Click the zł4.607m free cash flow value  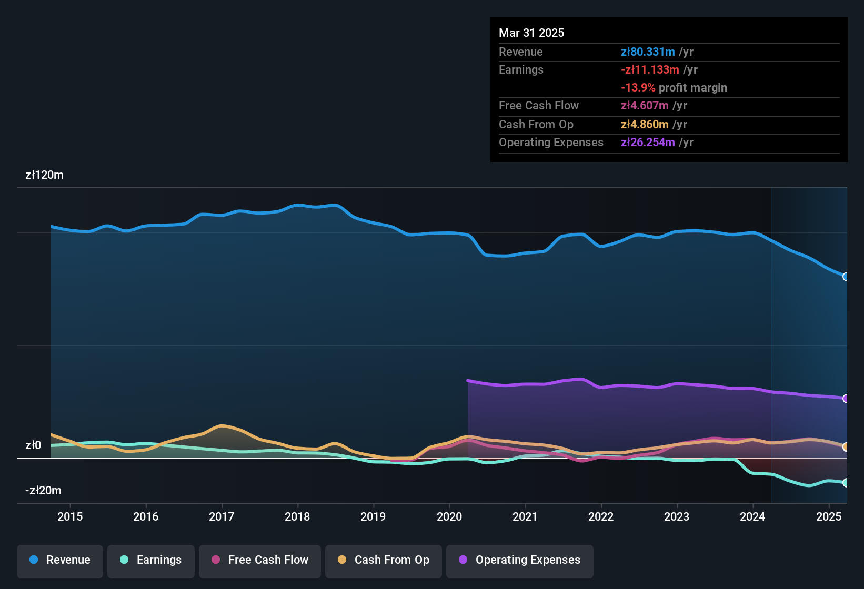[645, 105]
